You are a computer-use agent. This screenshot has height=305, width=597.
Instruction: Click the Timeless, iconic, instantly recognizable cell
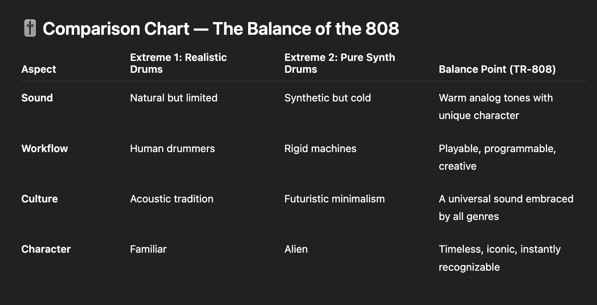click(500, 258)
